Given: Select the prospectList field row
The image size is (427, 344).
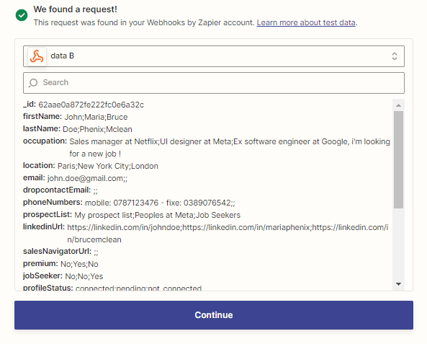Looking at the screenshot, I should tap(132, 215).
